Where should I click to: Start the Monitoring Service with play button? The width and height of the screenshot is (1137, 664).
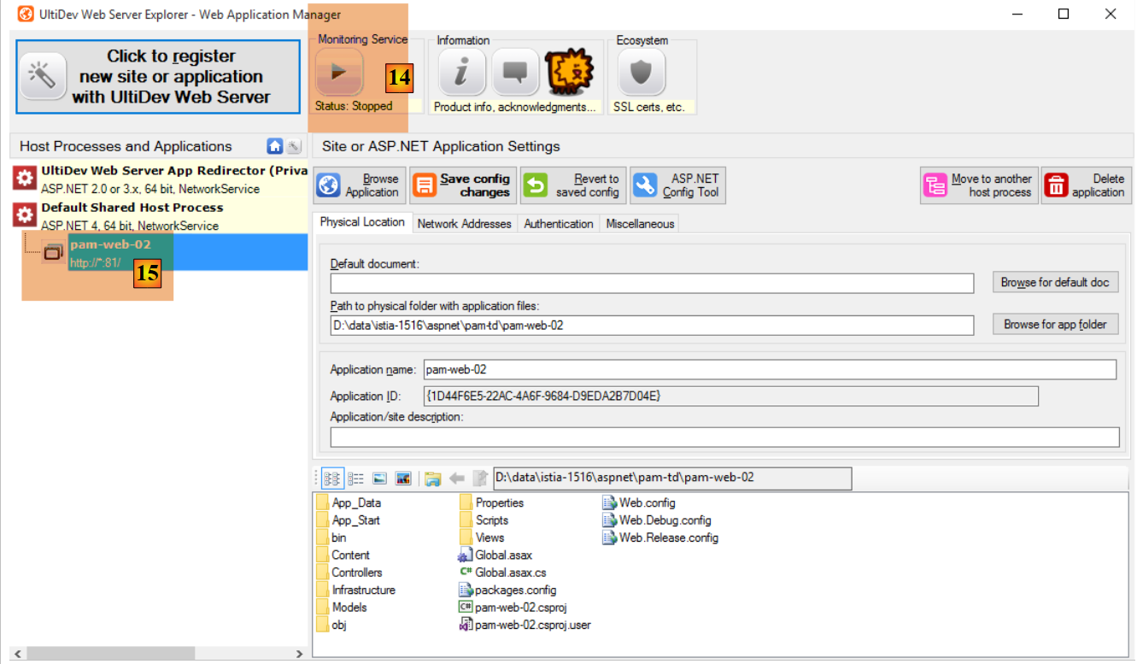[x=338, y=73]
